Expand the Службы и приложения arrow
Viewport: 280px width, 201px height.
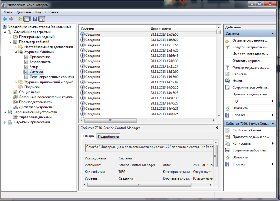coord(5,122)
